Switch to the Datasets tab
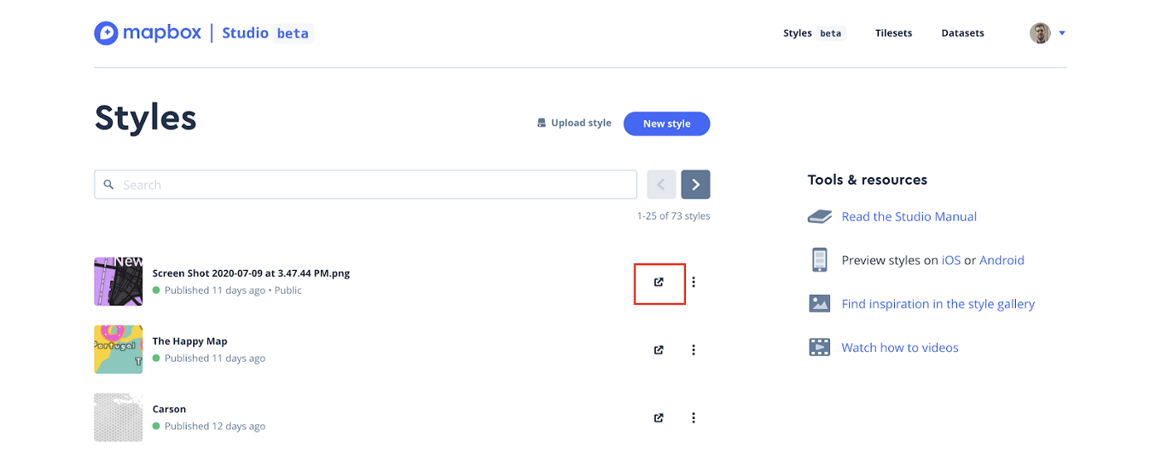The width and height of the screenshot is (1161, 453). coord(963,33)
